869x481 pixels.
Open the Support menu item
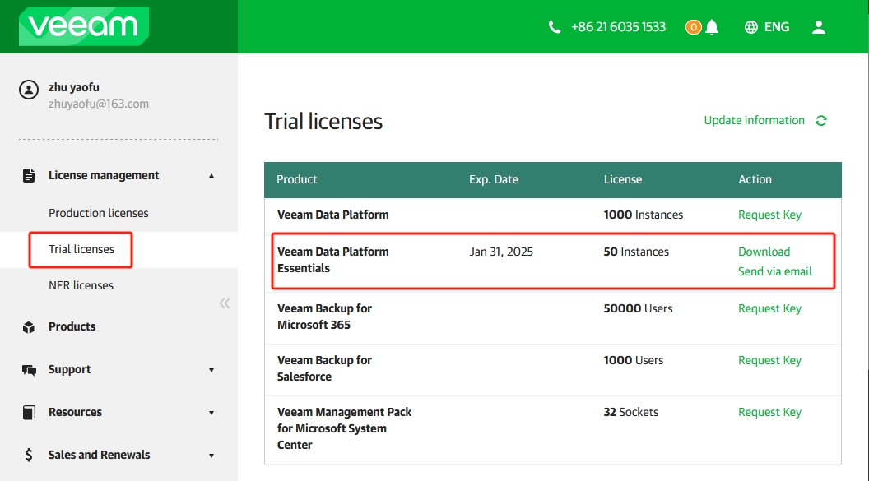pos(69,370)
